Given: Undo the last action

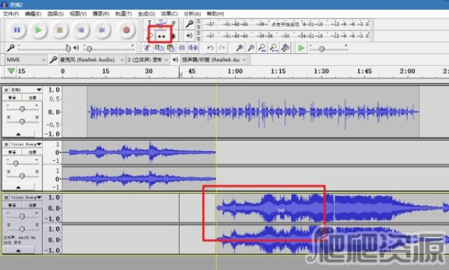Looking at the screenshot, I should (x=210, y=48).
